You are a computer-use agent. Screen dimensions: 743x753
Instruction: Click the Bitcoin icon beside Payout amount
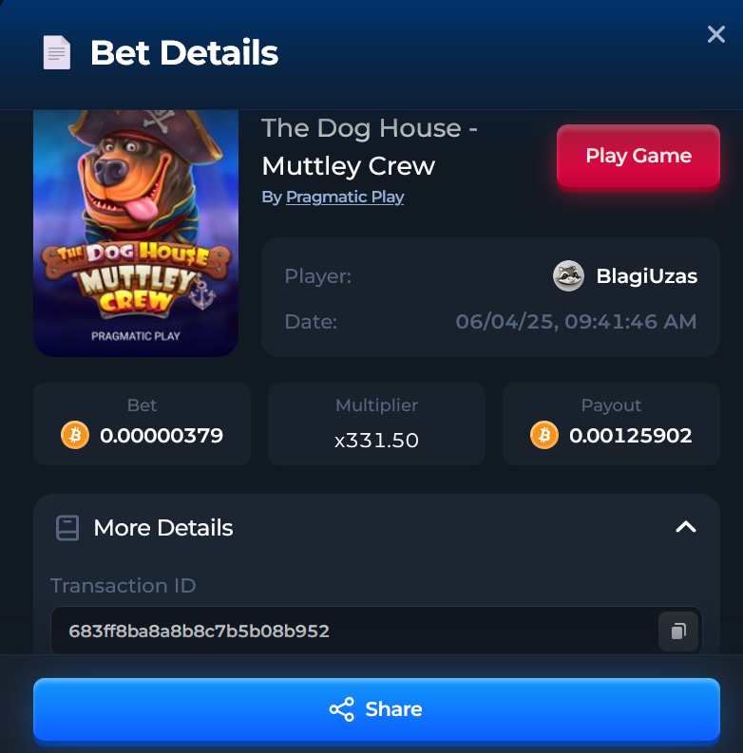click(x=544, y=435)
